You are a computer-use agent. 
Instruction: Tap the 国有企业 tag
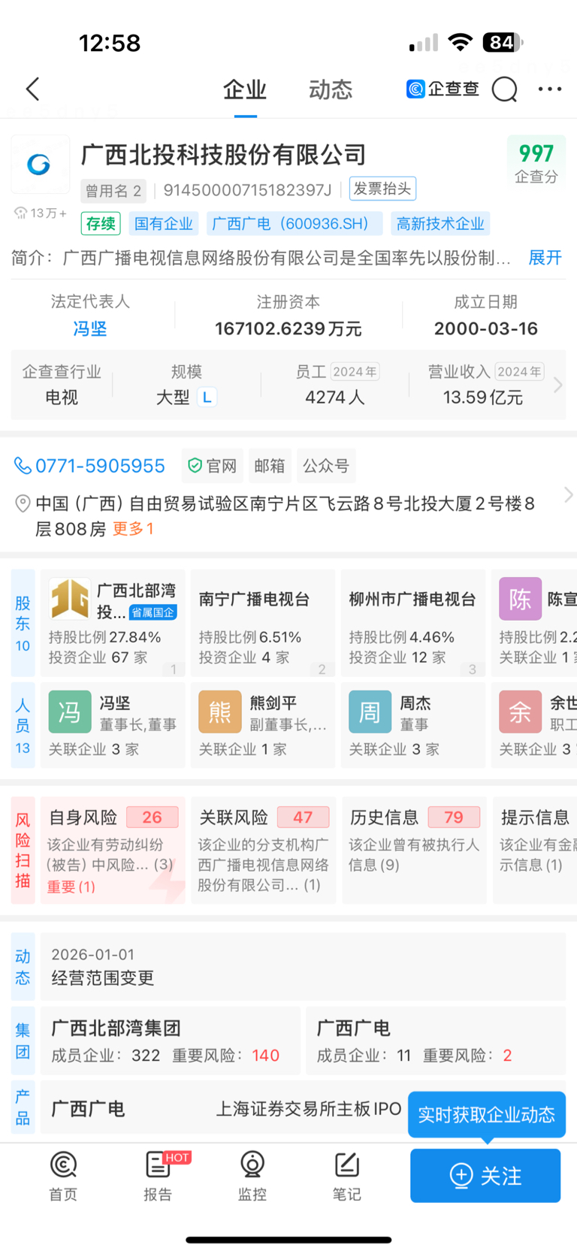point(164,223)
